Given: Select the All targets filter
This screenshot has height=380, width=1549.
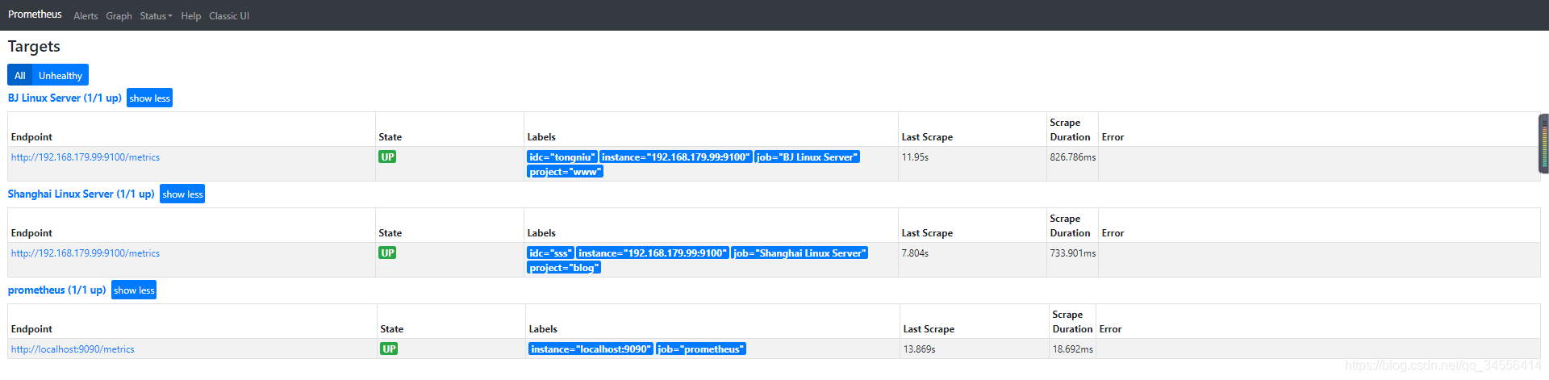Looking at the screenshot, I should pyautogui.click(x=20, y=75).
